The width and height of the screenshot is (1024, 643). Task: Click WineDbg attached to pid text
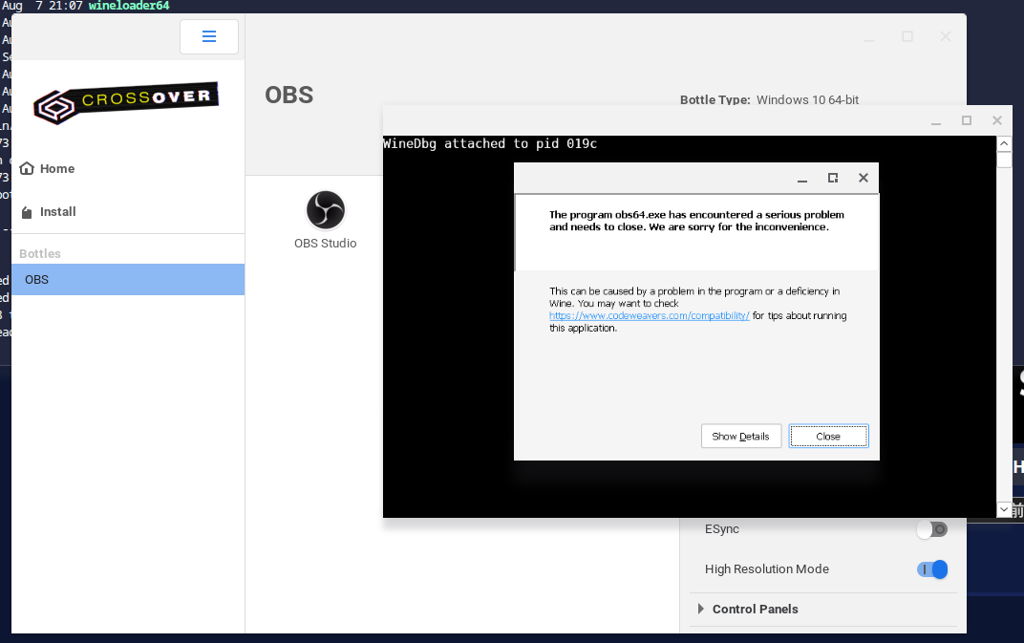click(490, 143)
